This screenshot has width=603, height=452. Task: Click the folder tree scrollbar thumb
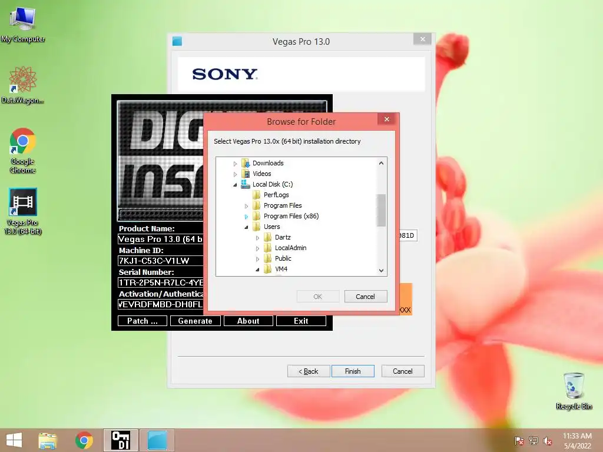(x=381, y=210)
